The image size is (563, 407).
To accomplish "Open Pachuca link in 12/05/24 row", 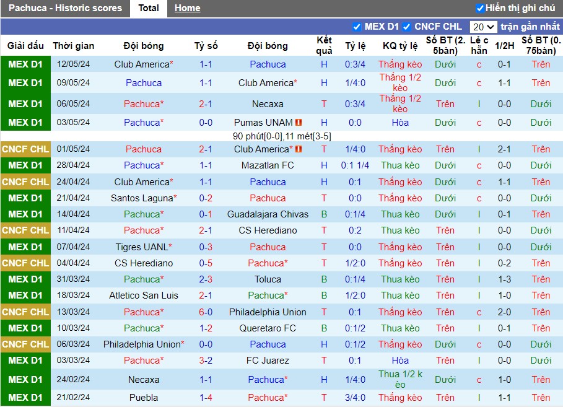I will click(x=268, y=64).
